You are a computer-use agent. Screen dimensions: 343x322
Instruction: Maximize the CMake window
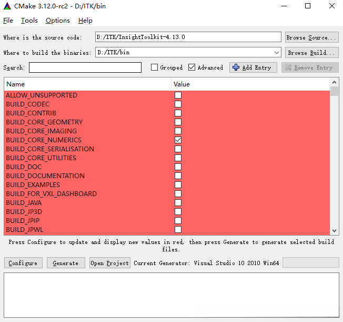(x=308, y=6)
